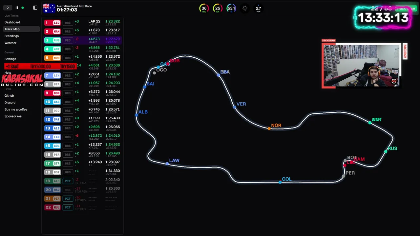Click the LAP 22 leader text
The height and width of the screenshot is (236, 420).
[94, 21]
